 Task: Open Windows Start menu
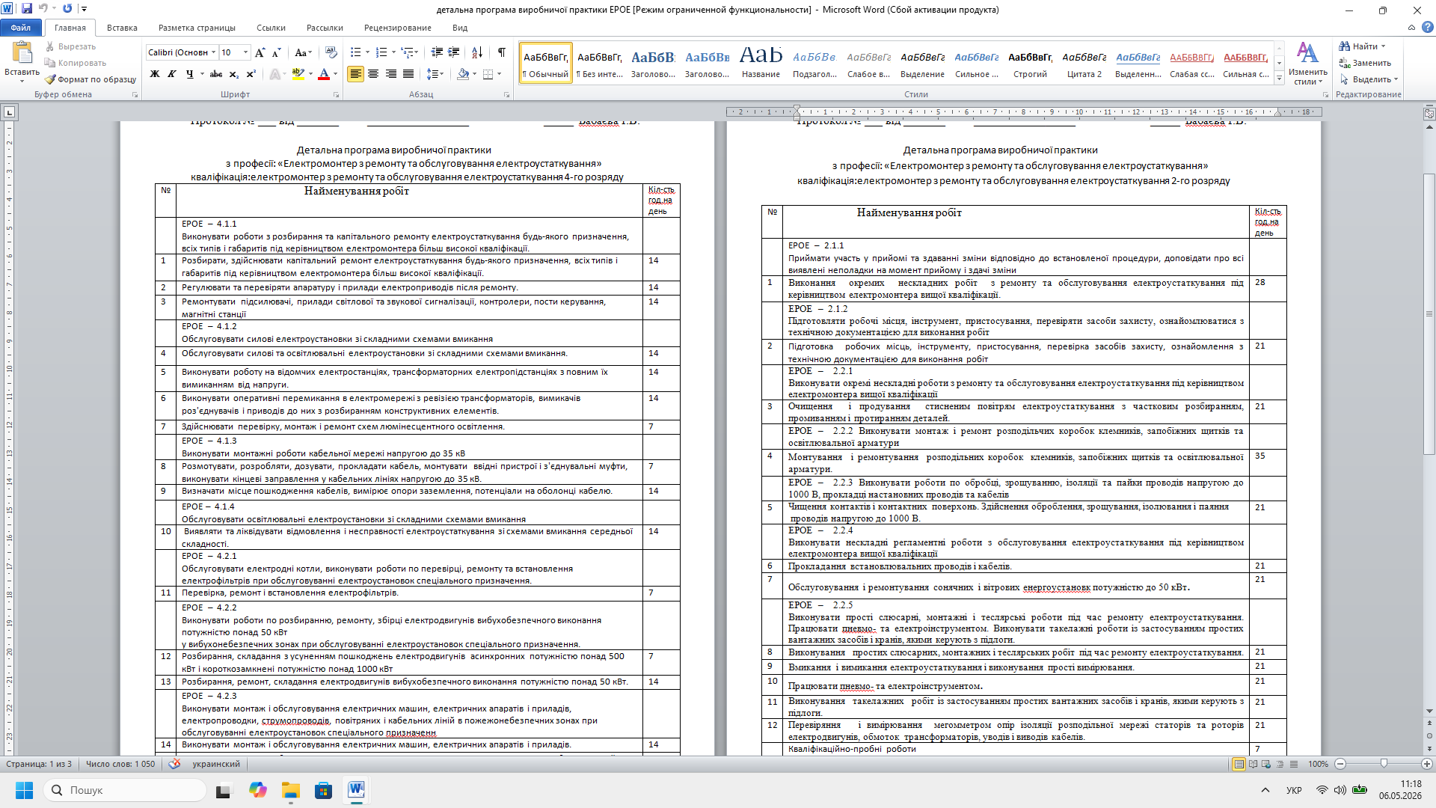click(x=24, y=790)
